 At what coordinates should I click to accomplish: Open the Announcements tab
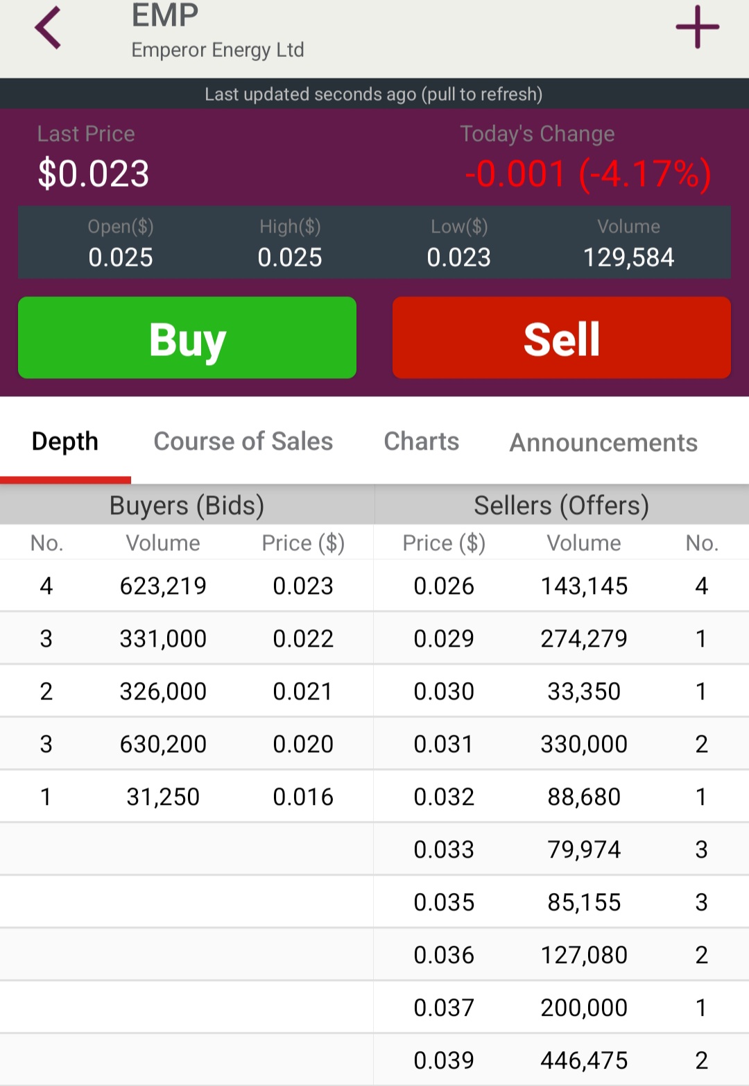pos(604,443)
